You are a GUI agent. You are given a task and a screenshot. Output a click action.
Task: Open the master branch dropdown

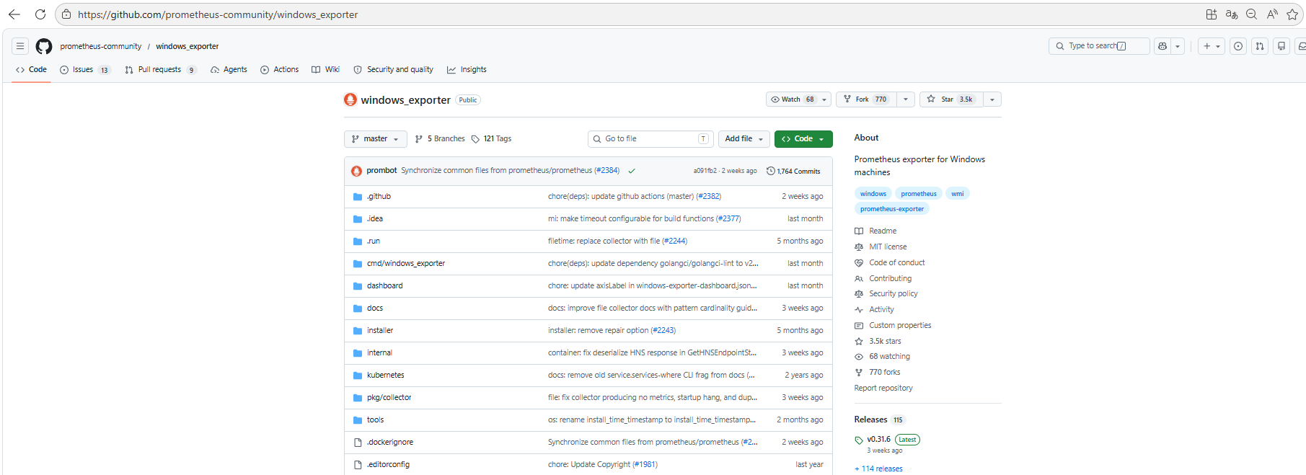(x=376, y=139)
